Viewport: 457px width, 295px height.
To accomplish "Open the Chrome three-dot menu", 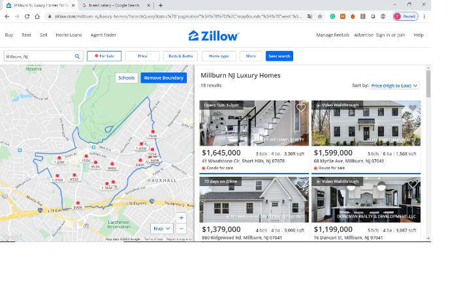I will (424, 16).
